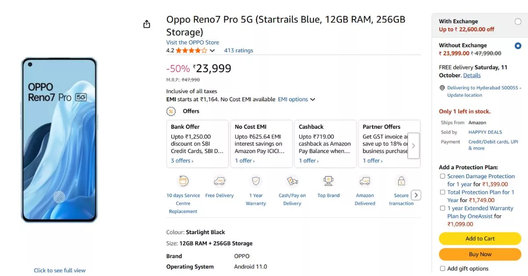Click the phone image to see full view

[59, 138]
